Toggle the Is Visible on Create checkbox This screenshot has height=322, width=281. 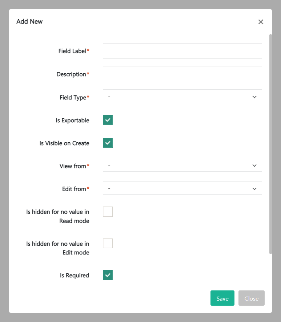108,143
